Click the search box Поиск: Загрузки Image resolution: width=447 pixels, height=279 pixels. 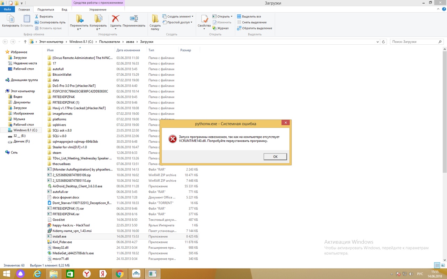point(414,42)
